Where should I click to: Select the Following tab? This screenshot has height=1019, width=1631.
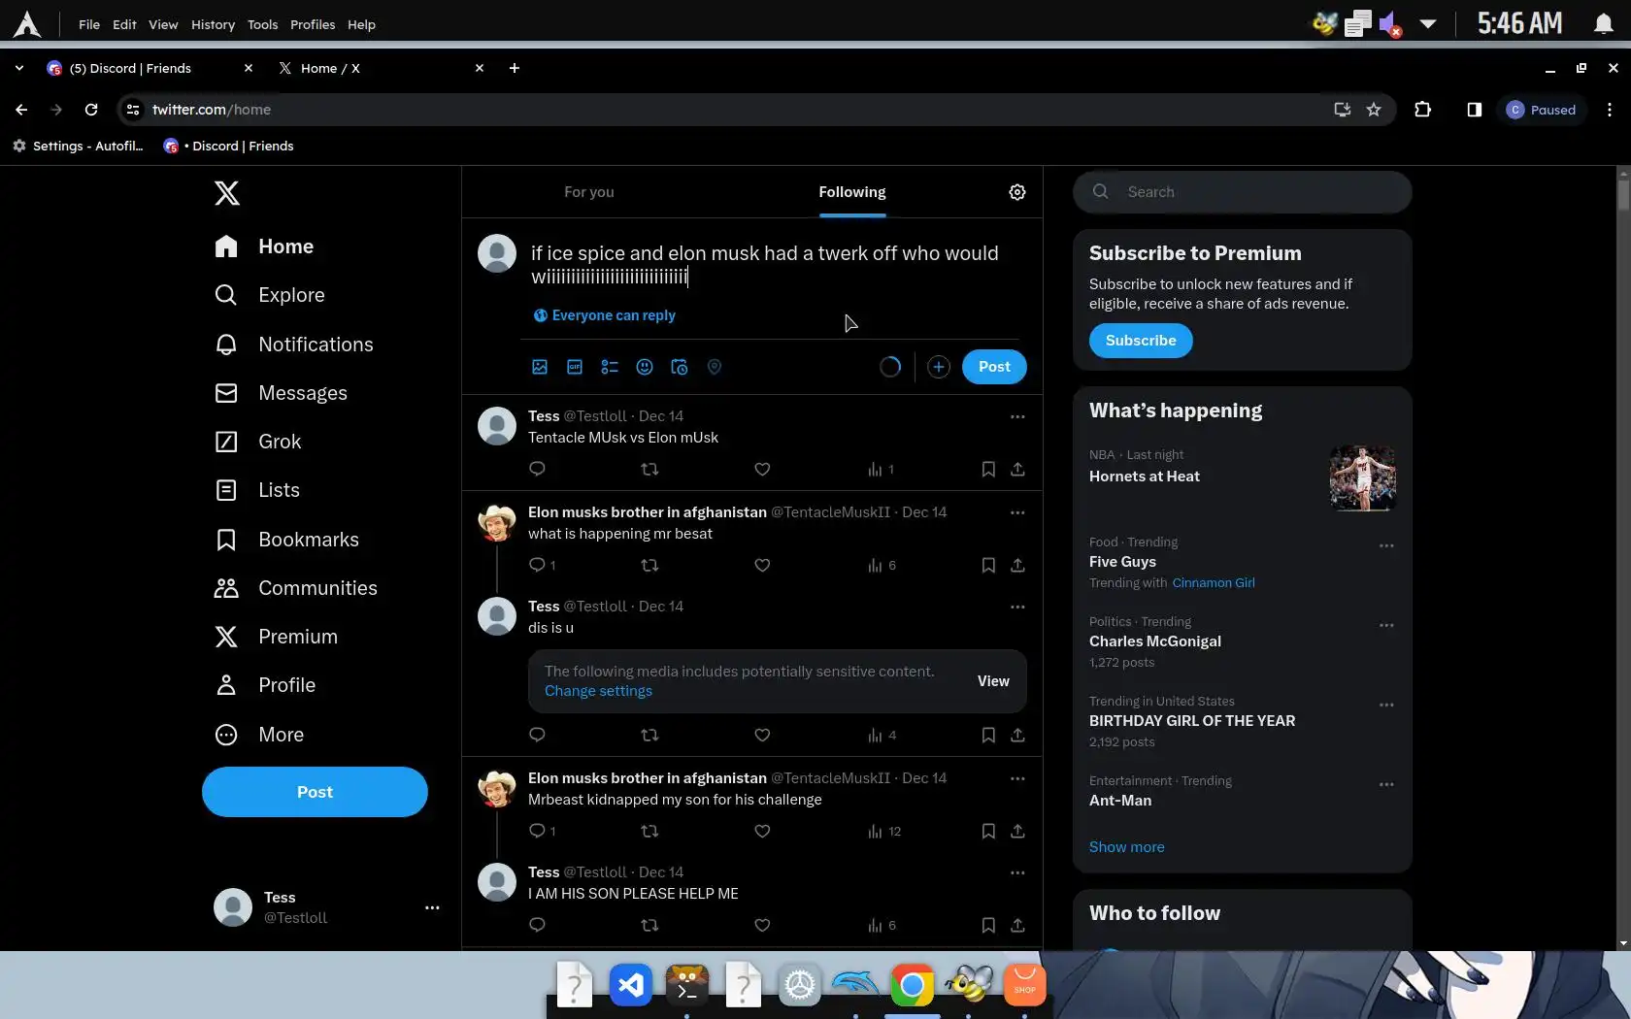[851, 192]
